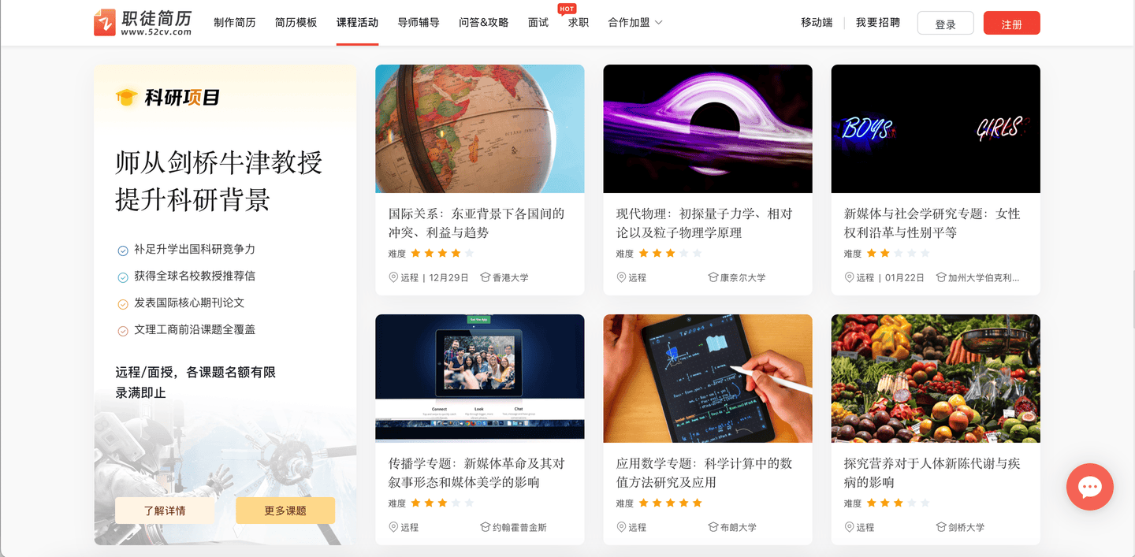Click the check icon beside 文理工商前沿课题全覆盖

click(123, 331)
